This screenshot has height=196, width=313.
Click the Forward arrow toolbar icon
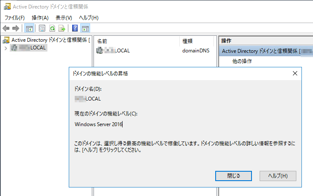[16, 28]
